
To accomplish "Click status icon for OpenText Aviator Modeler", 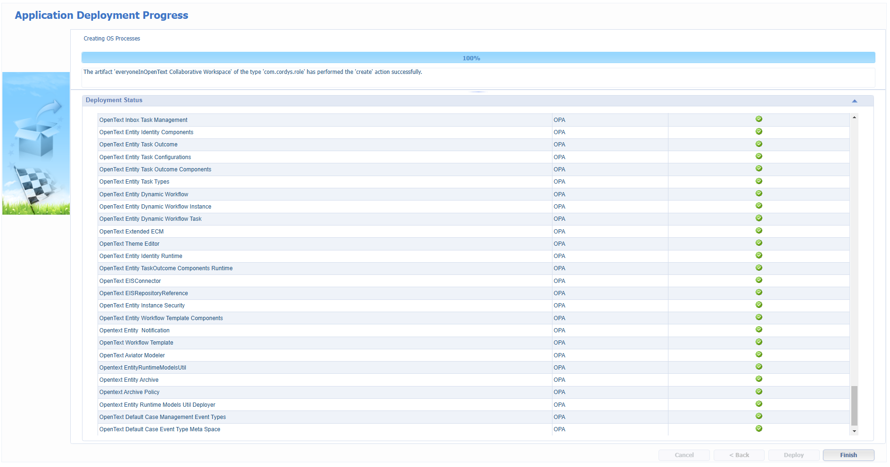I will (x=759, y=354).
